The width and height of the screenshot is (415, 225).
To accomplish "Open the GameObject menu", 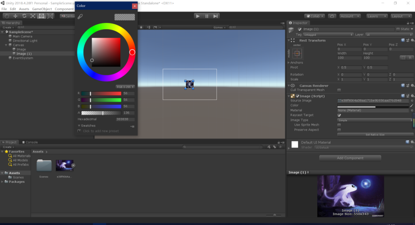I will click(42, 9).
